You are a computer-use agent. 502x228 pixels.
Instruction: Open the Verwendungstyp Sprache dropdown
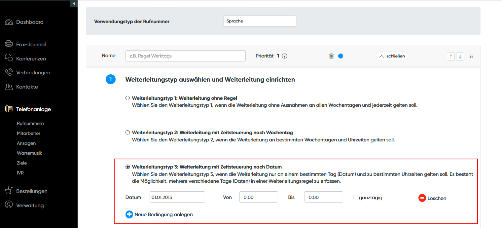click(x=260, y=21)
